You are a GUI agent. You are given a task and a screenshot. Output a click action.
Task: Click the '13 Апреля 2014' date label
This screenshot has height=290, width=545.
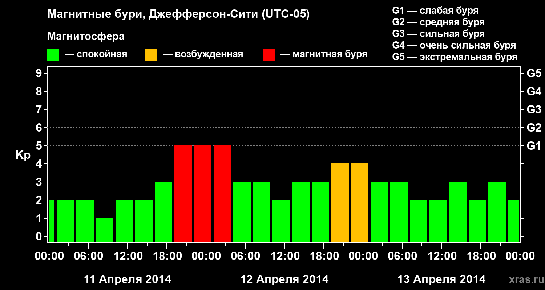coord(441,279)
